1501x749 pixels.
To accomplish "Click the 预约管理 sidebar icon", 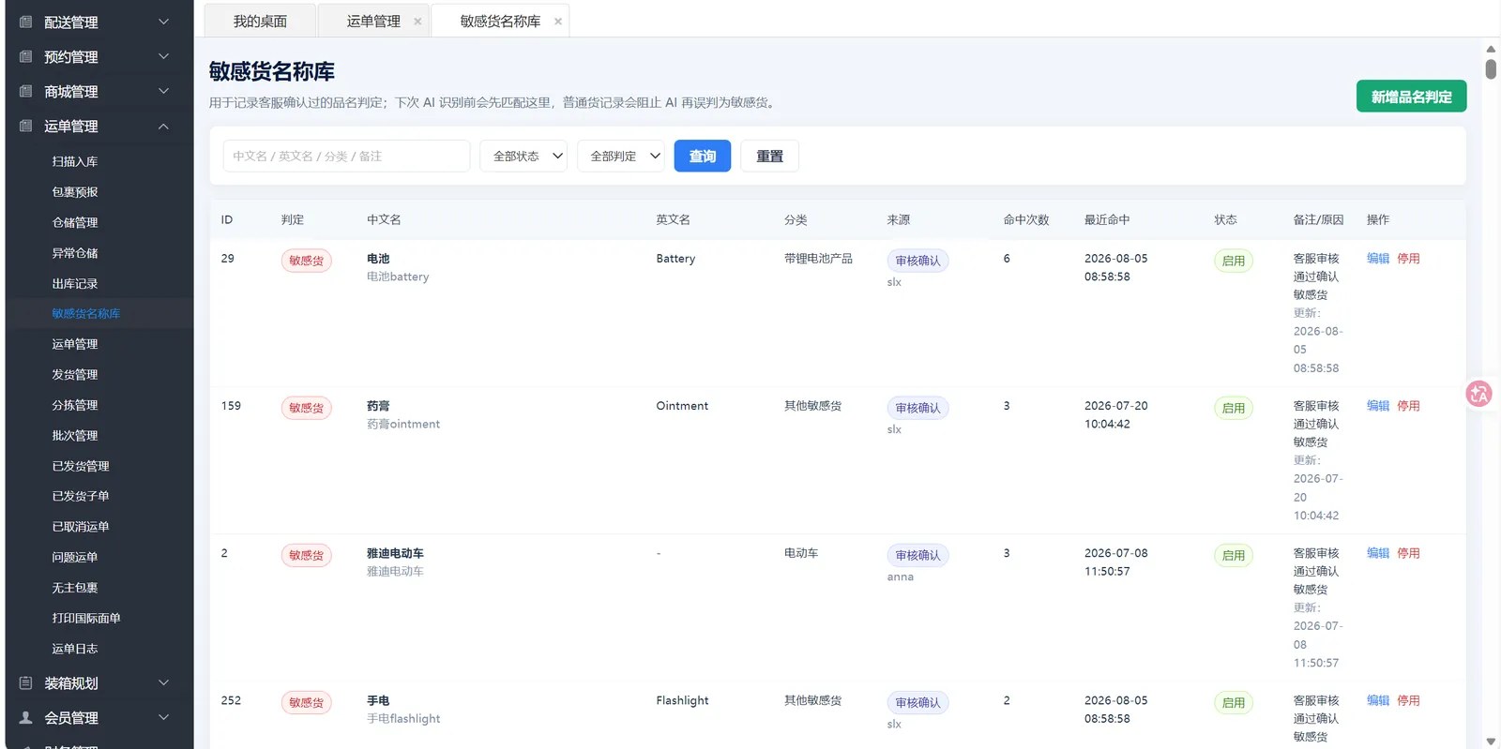I will tap(25, 56).
